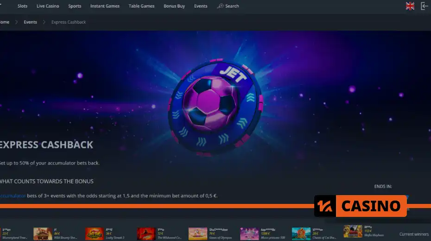Click the EXPRESS CASHBACK heading

pos(46,145)
